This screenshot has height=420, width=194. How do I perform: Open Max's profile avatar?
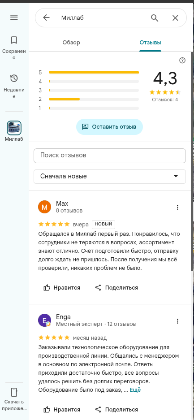45,207
